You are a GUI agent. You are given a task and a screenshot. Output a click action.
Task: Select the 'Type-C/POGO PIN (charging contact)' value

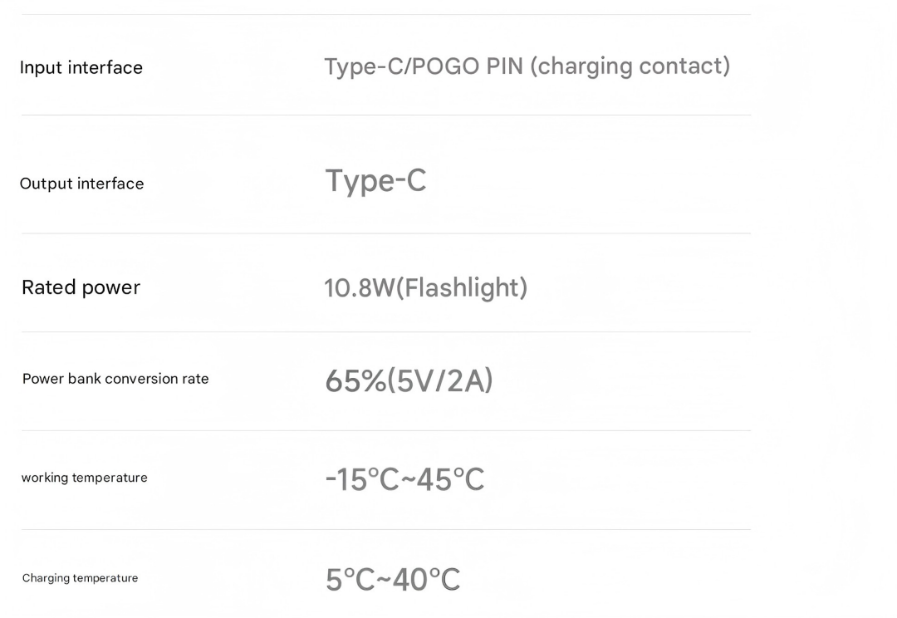527,66
